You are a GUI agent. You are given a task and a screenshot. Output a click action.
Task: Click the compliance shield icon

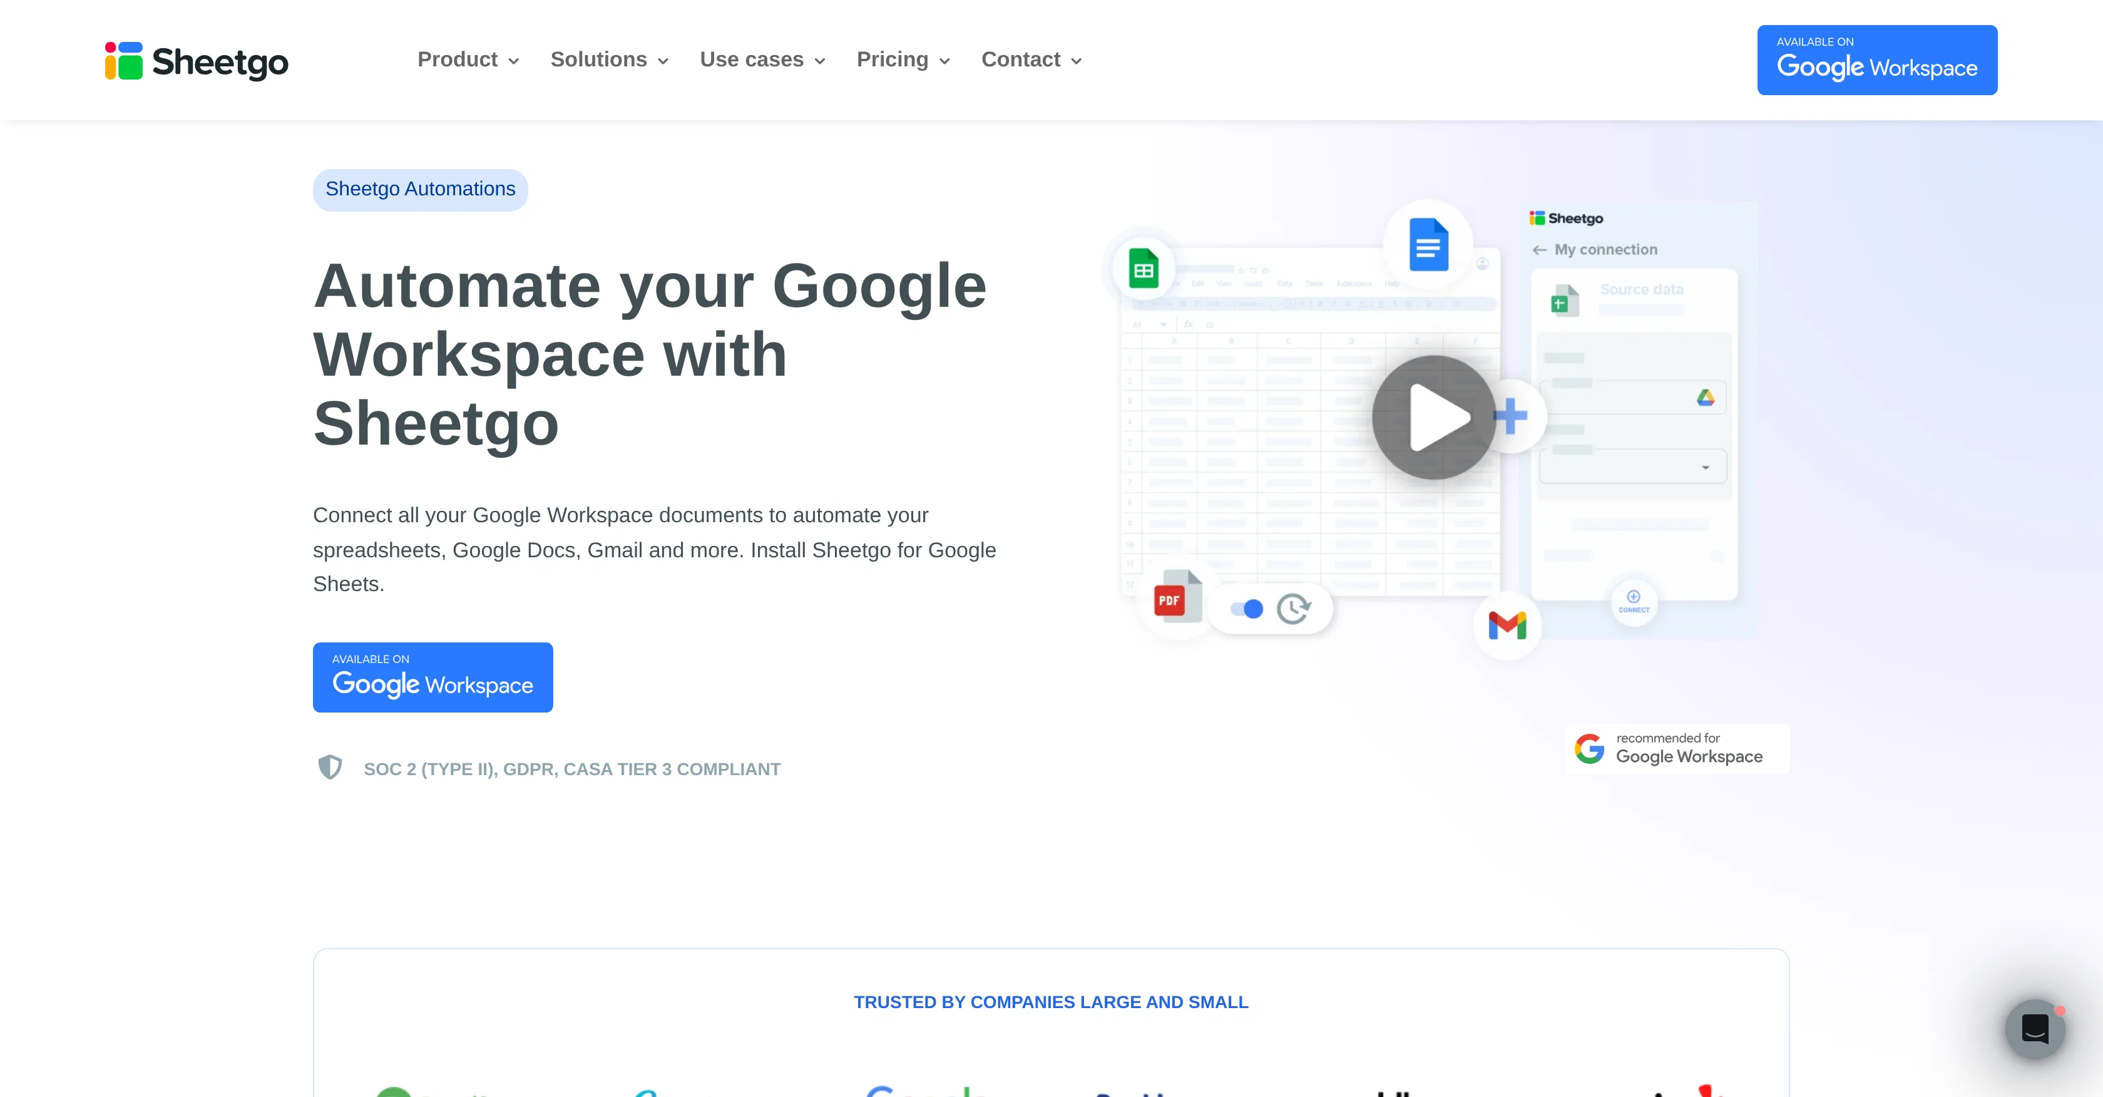(330, 767)
